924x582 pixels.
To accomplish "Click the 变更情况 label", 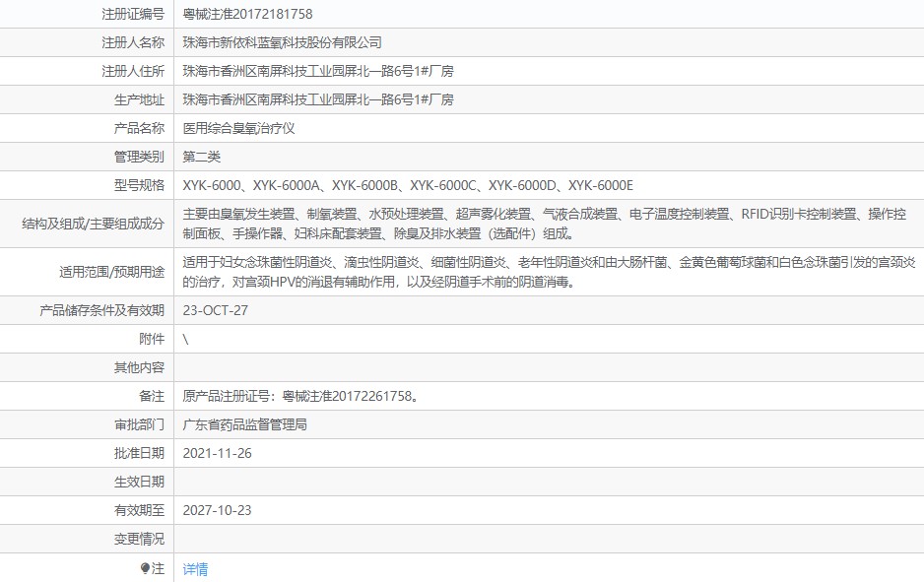I will pyautogui.click(x=139, y=539).
